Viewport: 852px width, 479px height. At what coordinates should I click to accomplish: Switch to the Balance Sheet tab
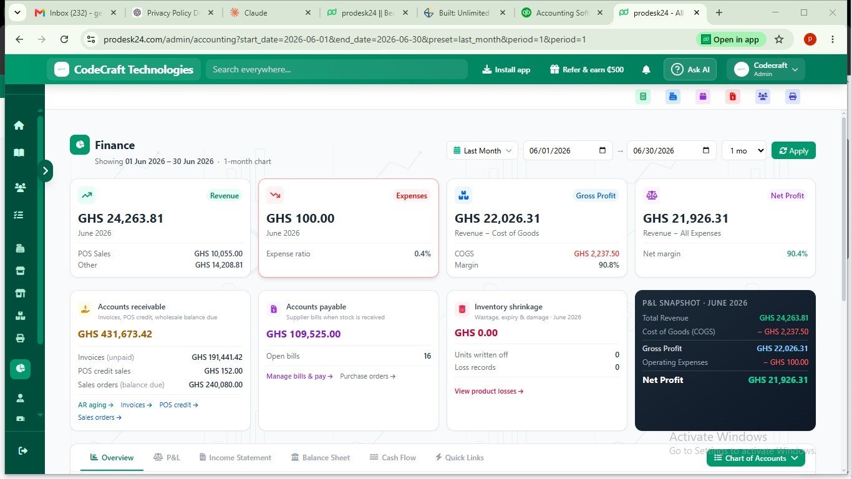click(x=320, y=458)
